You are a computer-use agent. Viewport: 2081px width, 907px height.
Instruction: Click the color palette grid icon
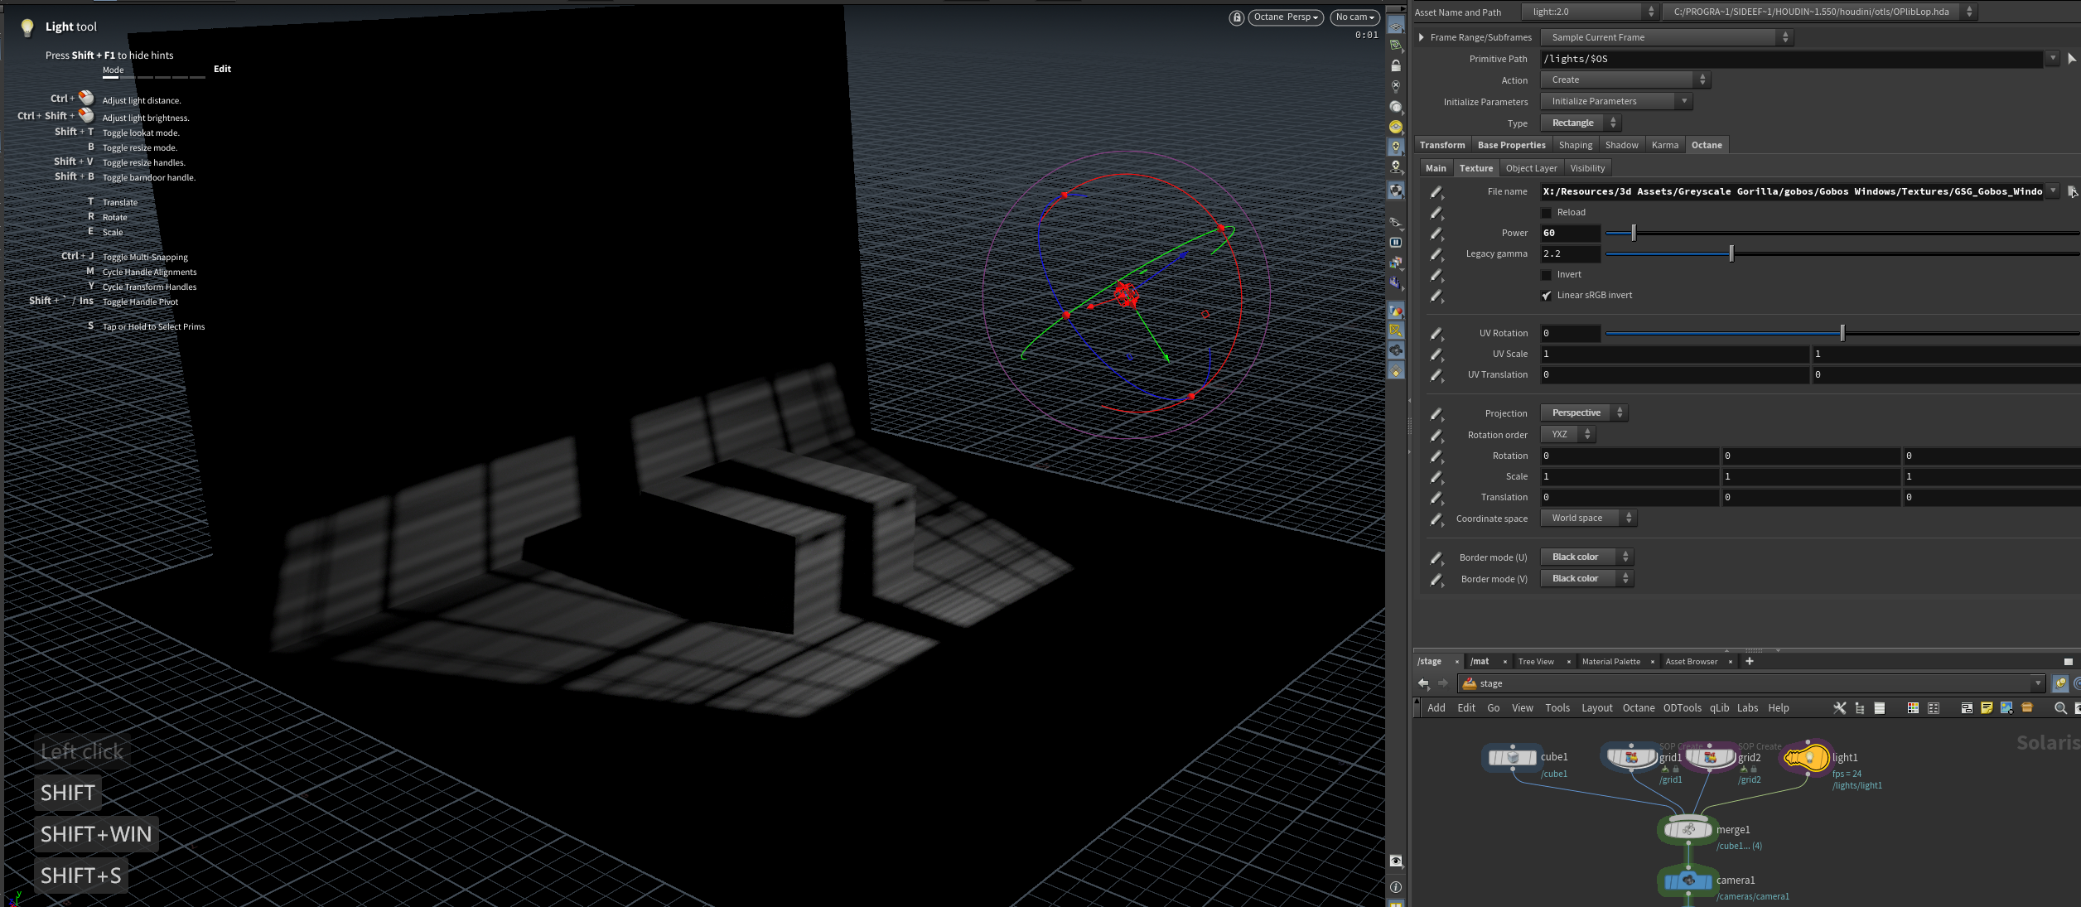pos(1913,708)
